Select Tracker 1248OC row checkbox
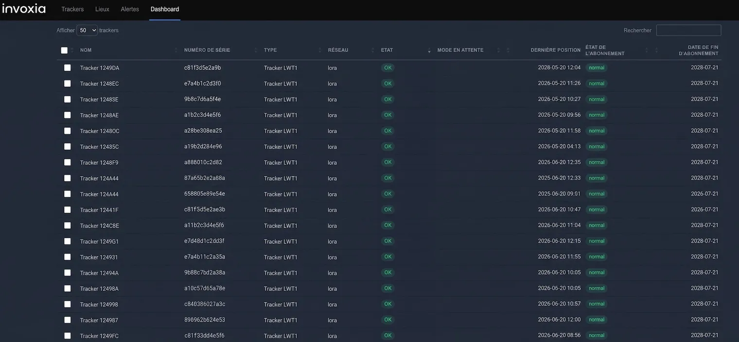Image resolution: width=739 pixels, height=342 pixels. 68,131
